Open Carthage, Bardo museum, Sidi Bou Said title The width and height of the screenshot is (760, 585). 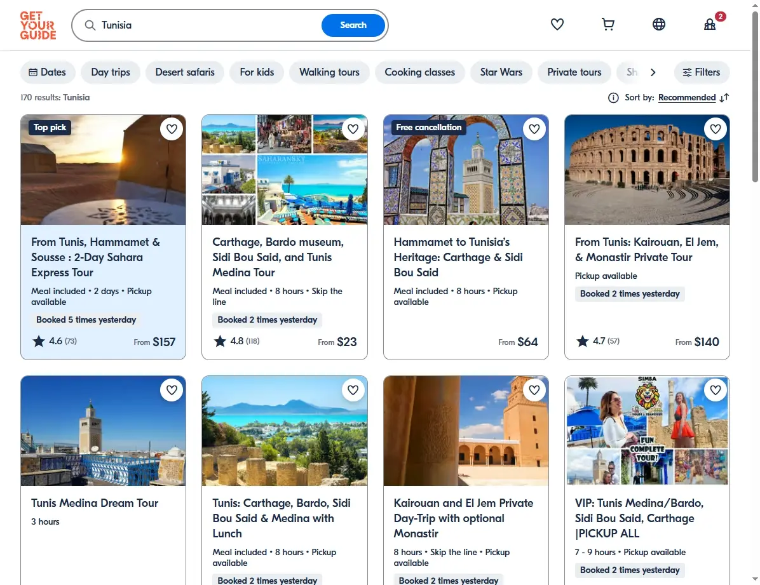coord(278,257)
